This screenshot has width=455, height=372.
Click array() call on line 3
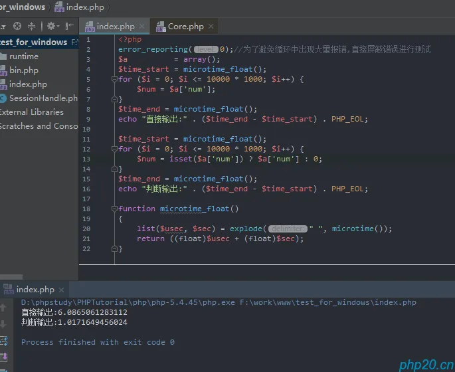[x=199, y=59]
